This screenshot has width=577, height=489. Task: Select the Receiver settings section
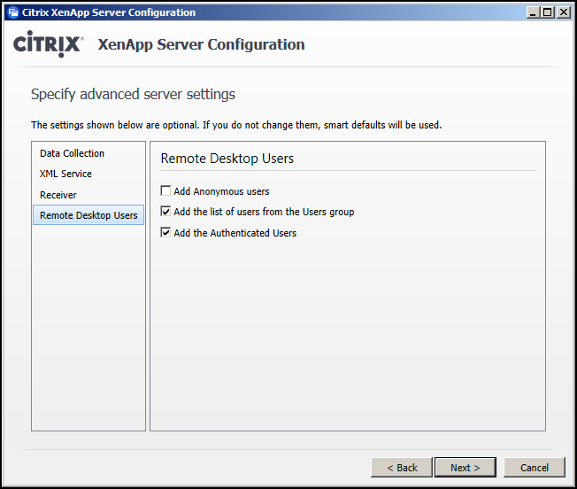coord(58,195)
